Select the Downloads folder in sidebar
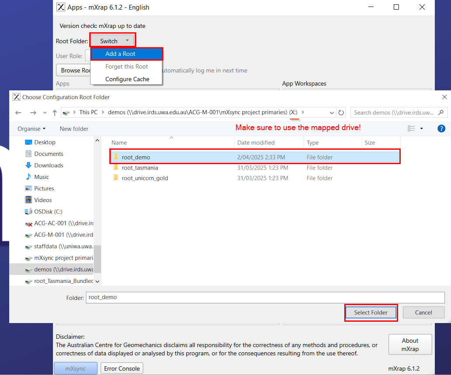 coord(49,165)
